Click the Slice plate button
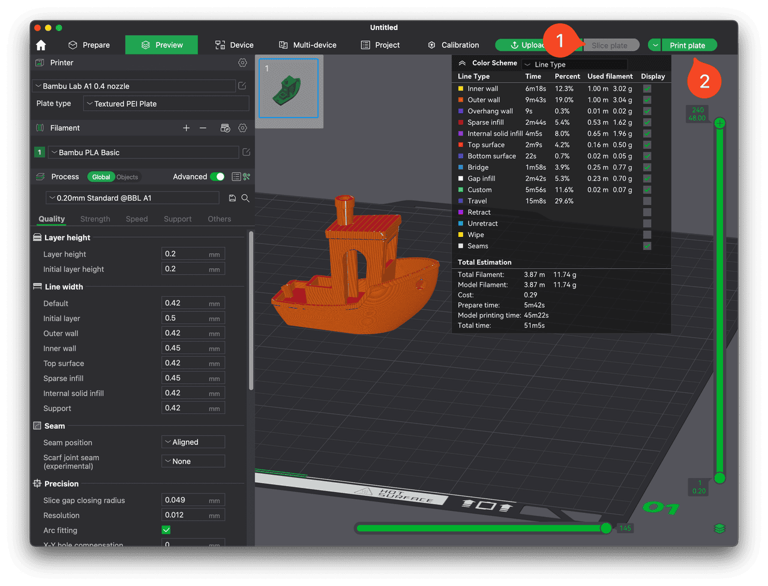768x586 pixels. click(x=611, y=45)
